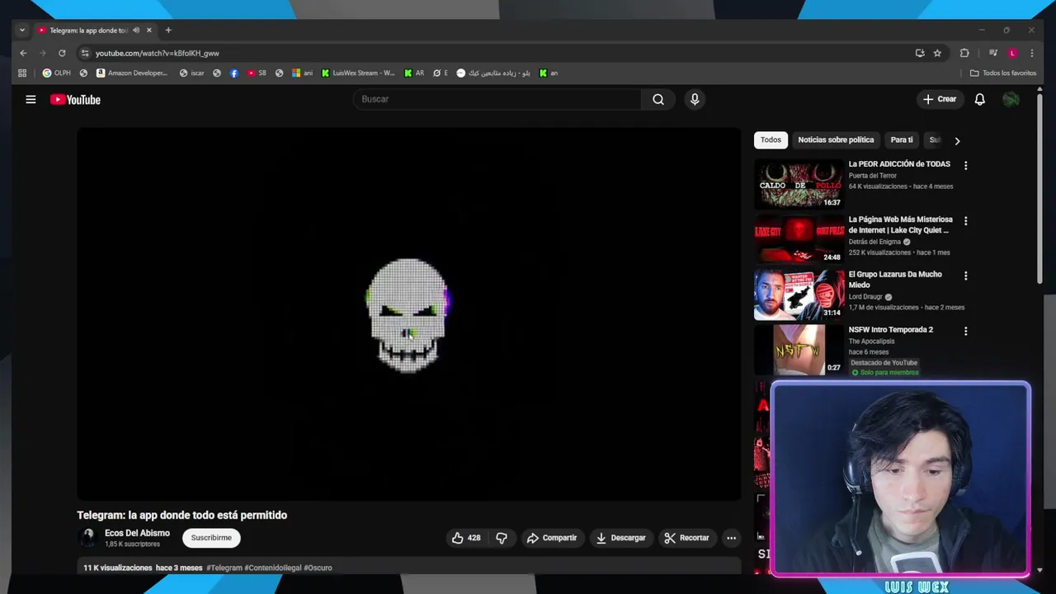Open the Chrome profile L avatar
1056x594 pixels.
[x=1012, y=53]
